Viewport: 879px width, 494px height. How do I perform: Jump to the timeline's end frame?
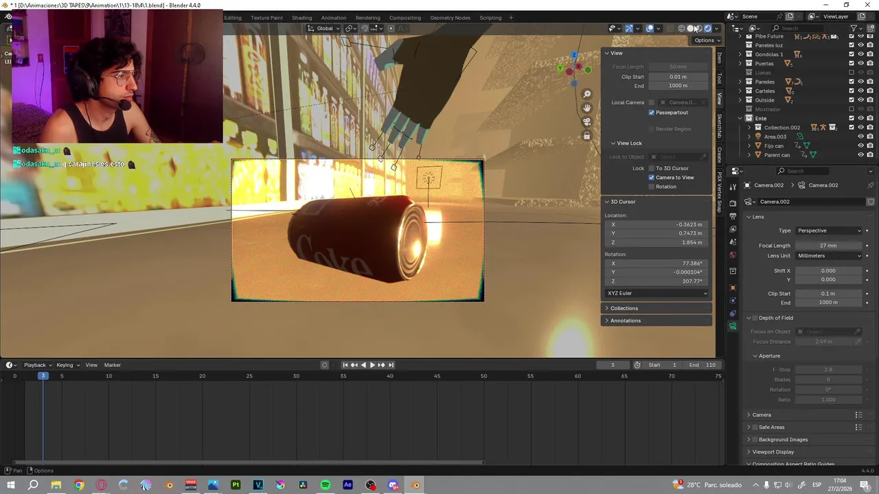(x=391, y=365)
